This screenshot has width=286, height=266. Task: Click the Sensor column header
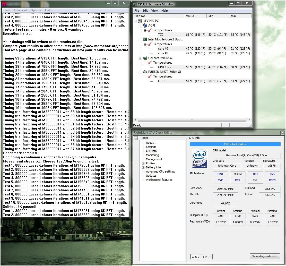[159, 16]
